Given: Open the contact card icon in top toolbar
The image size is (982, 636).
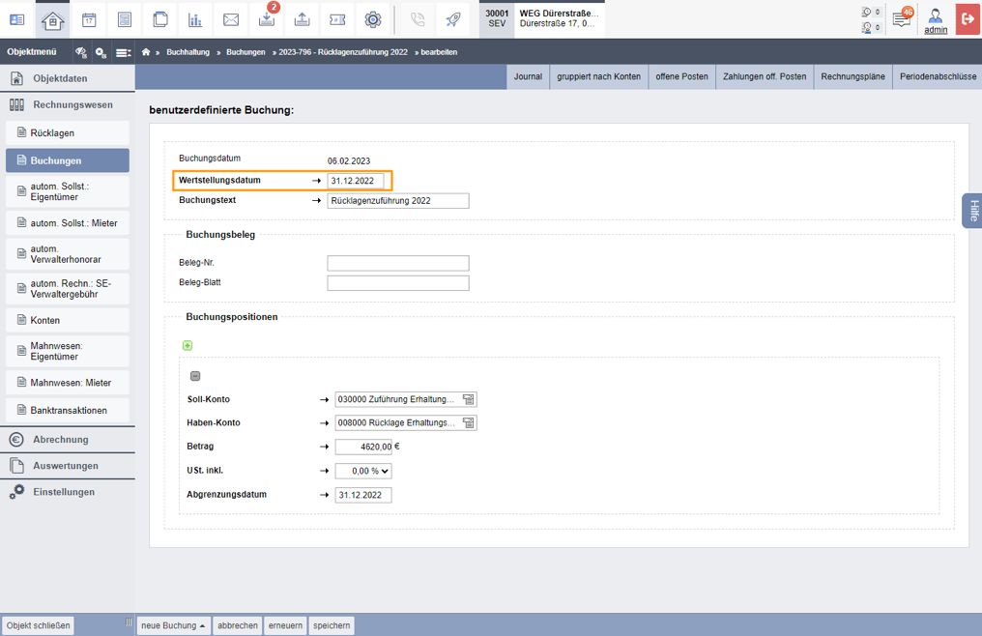Looking at the screenshot, I should (x=16, y=20).
